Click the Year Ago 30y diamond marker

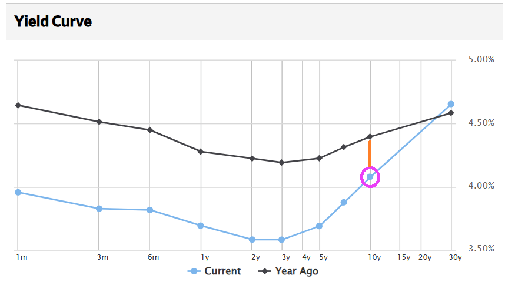click(x=451, y=113)
